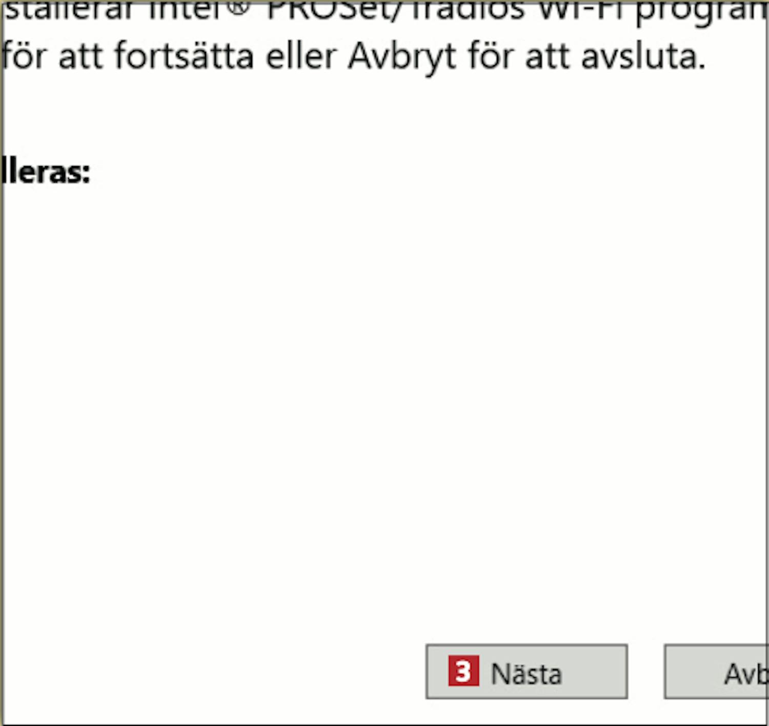Click the blank gap between Nästa and Avbryt buttons
Viewport: 769px width, 726px height.
coord(646,672)
